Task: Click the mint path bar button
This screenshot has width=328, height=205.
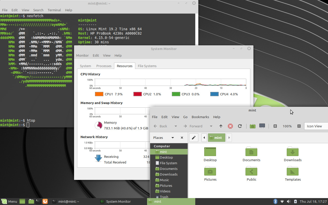Action: pyautogui.click(x=217, y=138)
